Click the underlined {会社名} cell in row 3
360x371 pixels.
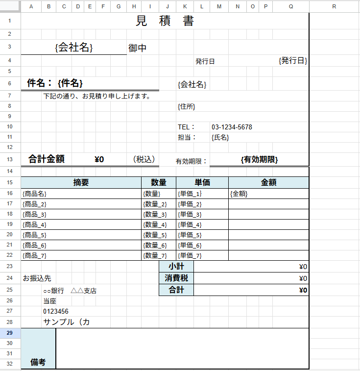click(74, 47)
